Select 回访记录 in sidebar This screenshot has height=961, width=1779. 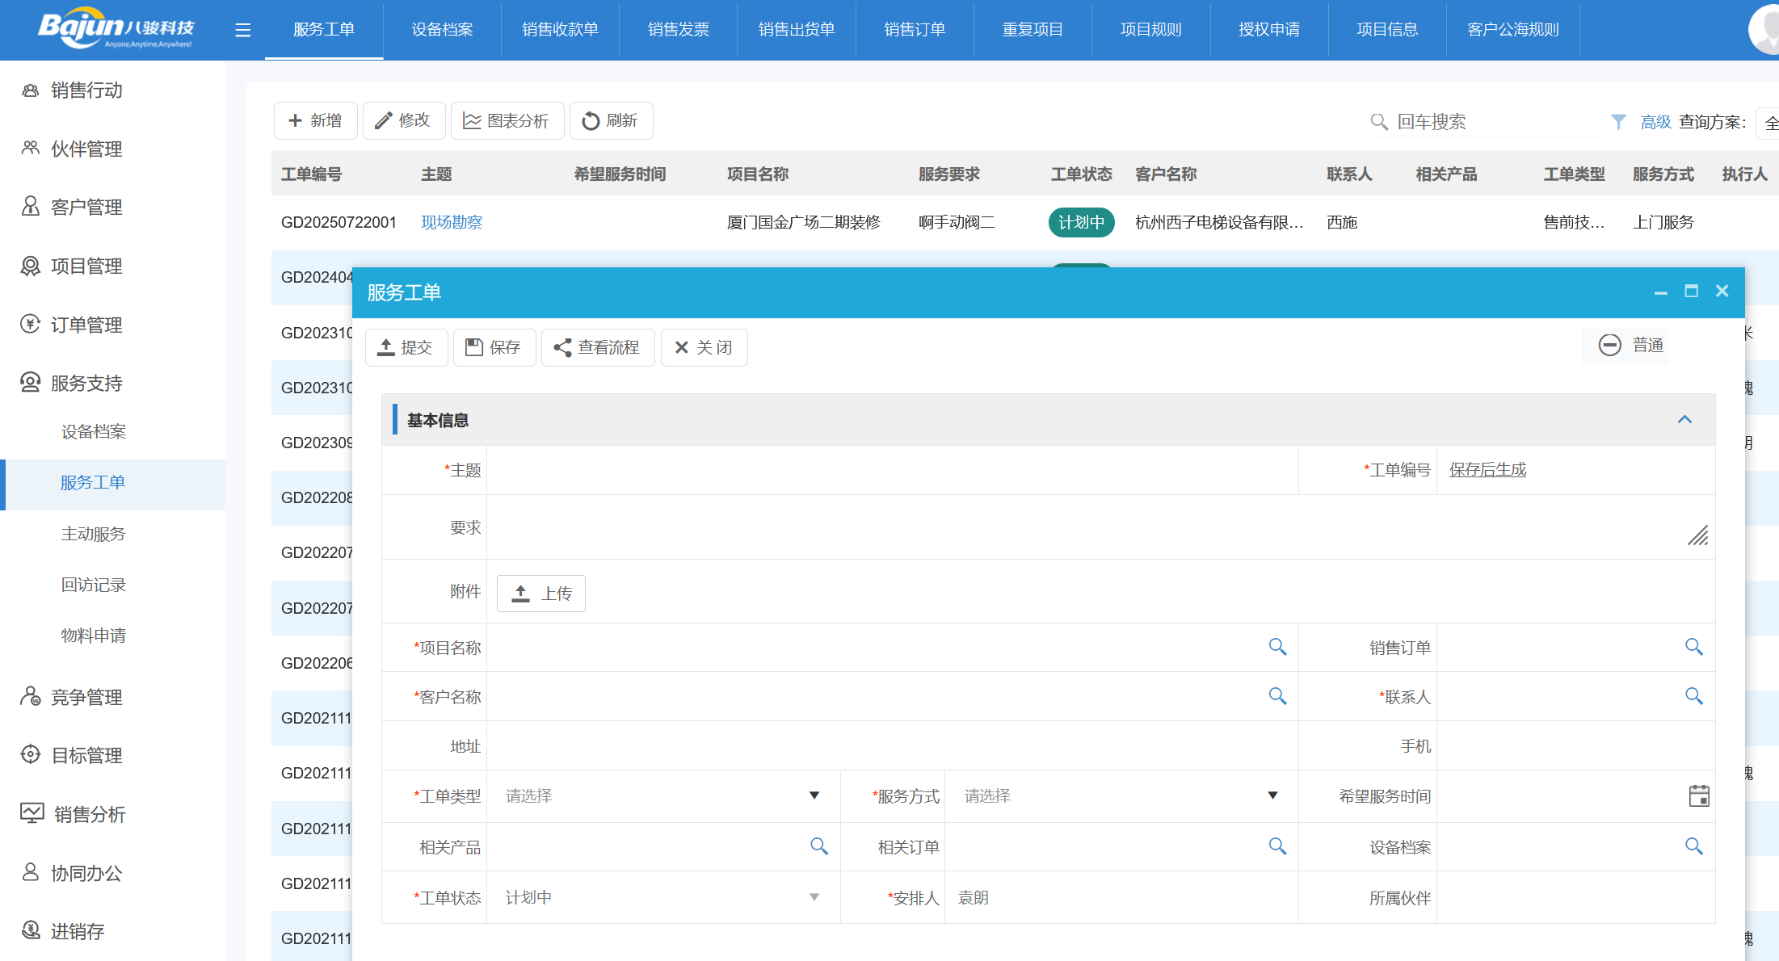94,585
